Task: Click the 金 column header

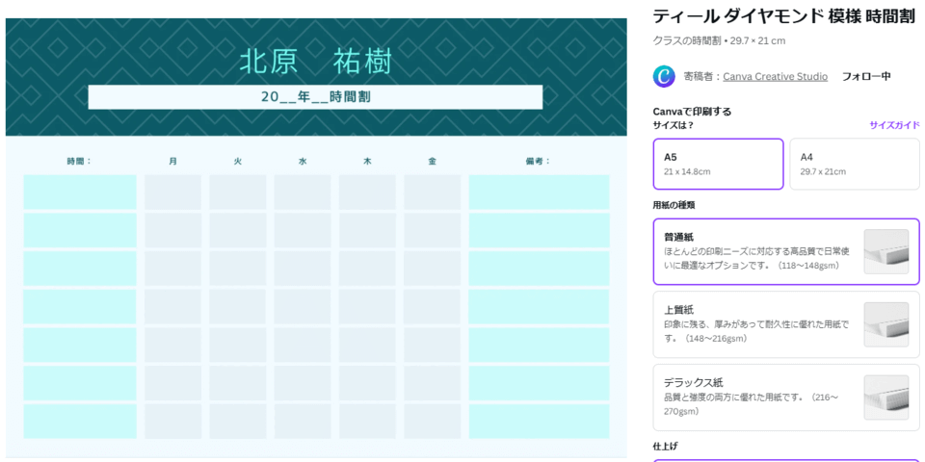Action: pyautogui.click(x=432, y=161)
